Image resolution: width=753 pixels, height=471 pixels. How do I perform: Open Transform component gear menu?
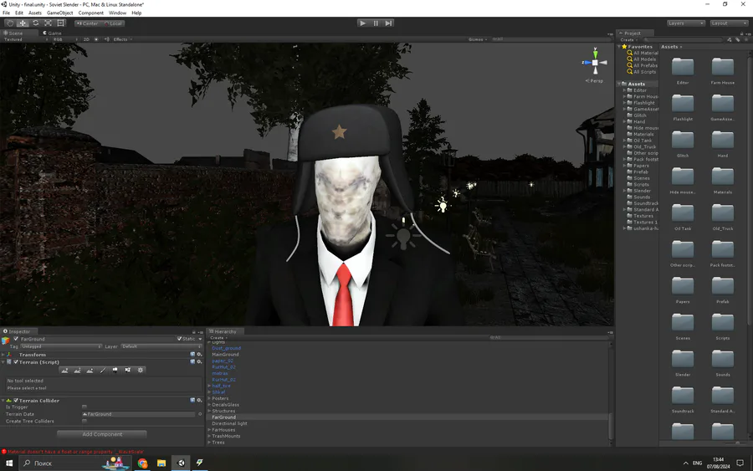coord(199,355)
